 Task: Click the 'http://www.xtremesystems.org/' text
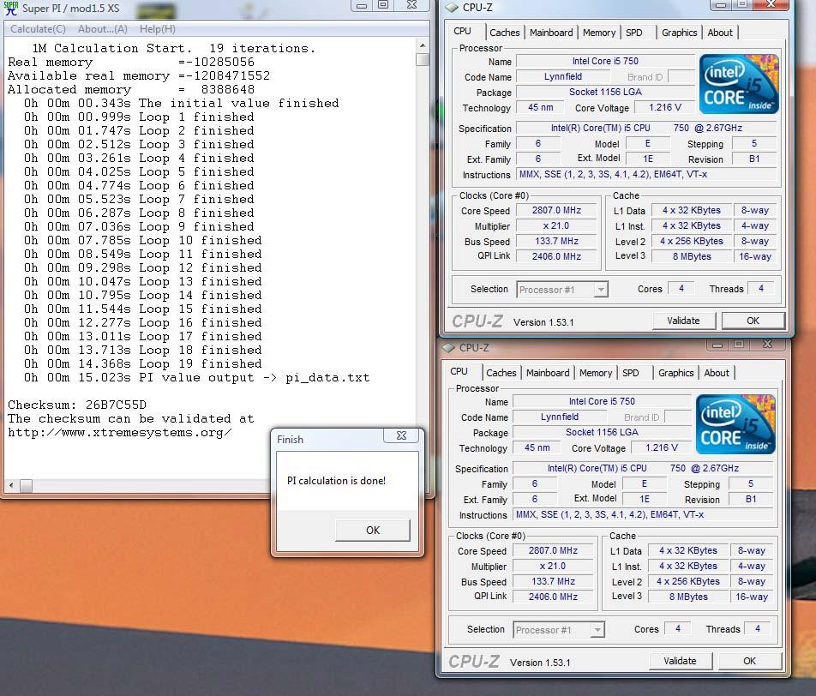(x=119, y=433)
